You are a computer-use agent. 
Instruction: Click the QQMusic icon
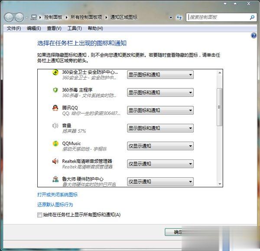coord(55,143)
